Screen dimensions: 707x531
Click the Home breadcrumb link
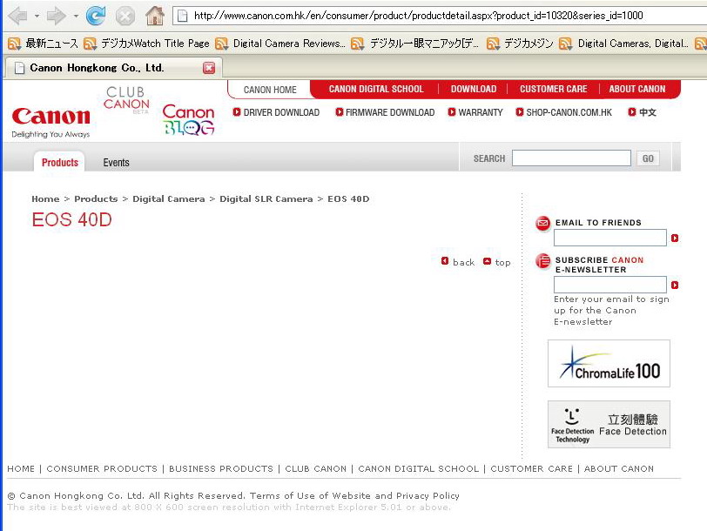[x=45, y=198]
